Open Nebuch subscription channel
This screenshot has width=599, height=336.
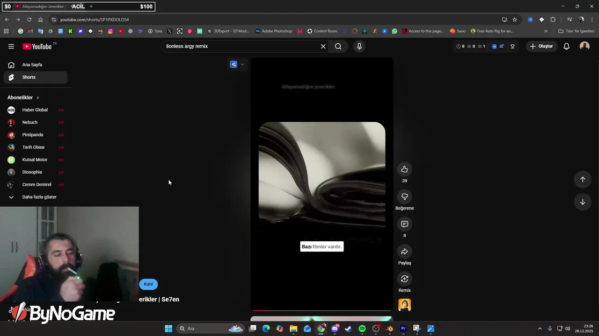(x=36, y=122)
